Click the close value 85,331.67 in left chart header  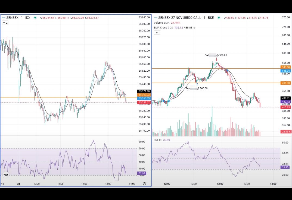[93, 18]
